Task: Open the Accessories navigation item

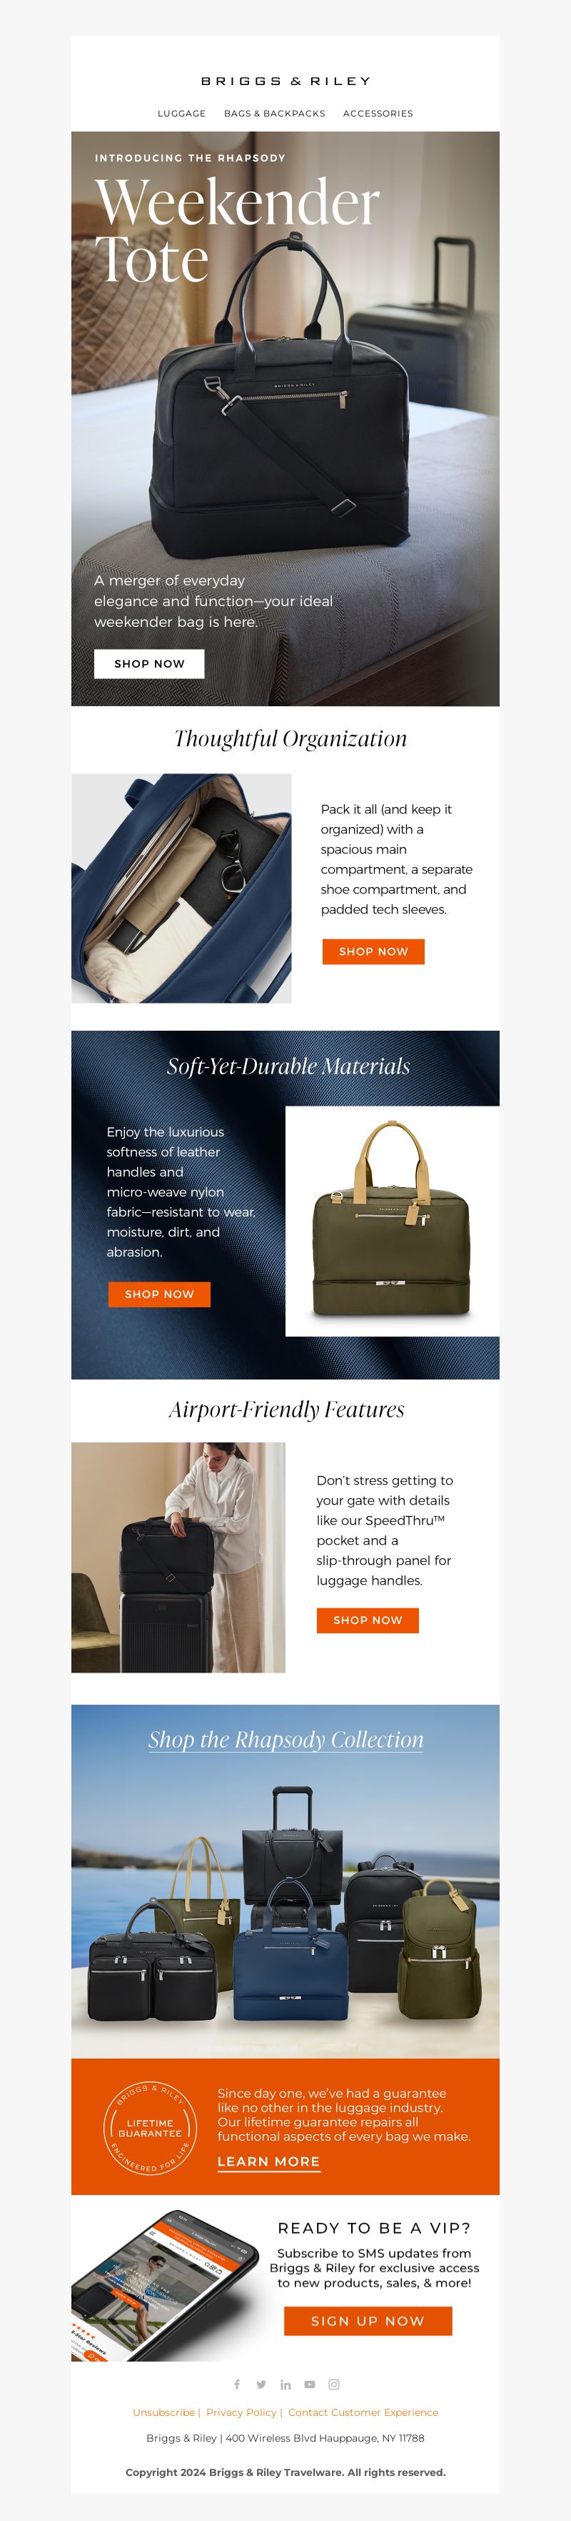Action: click(378, 114)
